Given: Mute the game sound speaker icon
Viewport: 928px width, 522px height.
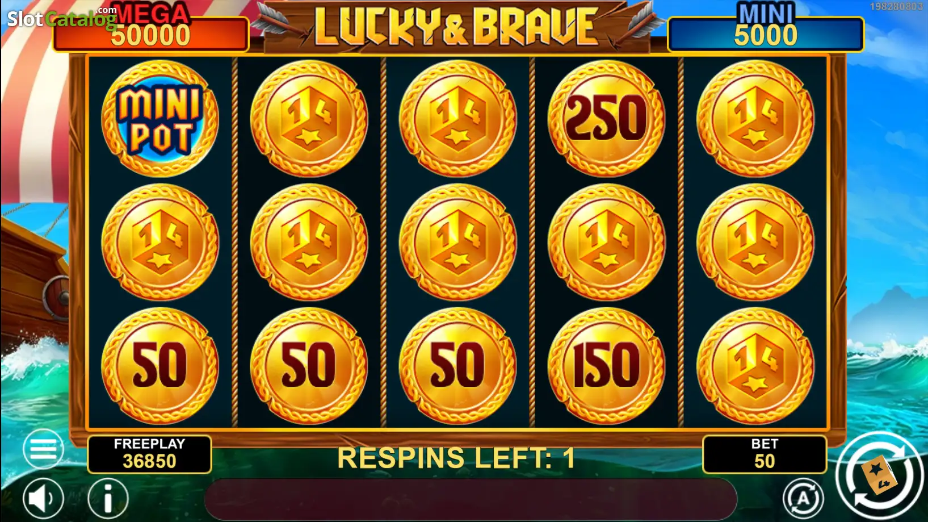Looking at the screenshot, I should pos(43,499).
